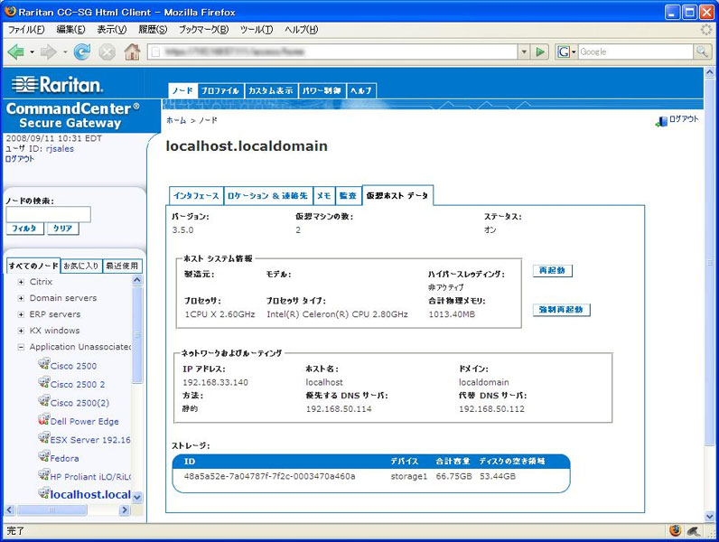Click the search magnifier icon
This screenshot has width=719, height=542.
point(702,51)
